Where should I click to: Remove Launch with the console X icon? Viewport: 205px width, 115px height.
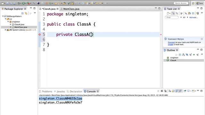point(162,91)
